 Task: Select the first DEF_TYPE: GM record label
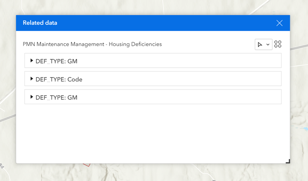coord(56,61)
